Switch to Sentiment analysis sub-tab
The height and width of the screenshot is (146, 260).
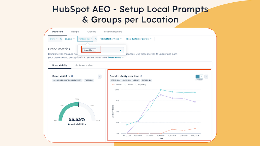[84, 65]
